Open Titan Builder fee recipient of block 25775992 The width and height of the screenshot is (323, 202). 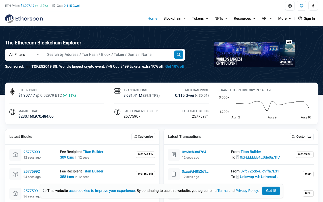93,171
